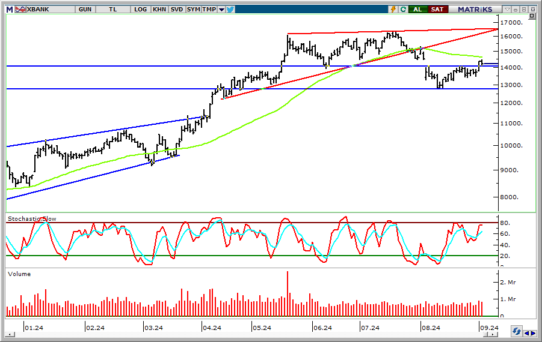Click the small square icon above price axis
542x342 pixels.
532,16
